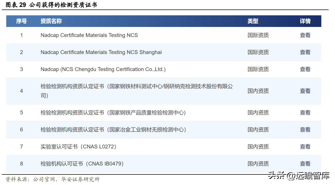Screen dimensions: 335x185
Task: Click the 详情 column header
Action: [305, 21]
